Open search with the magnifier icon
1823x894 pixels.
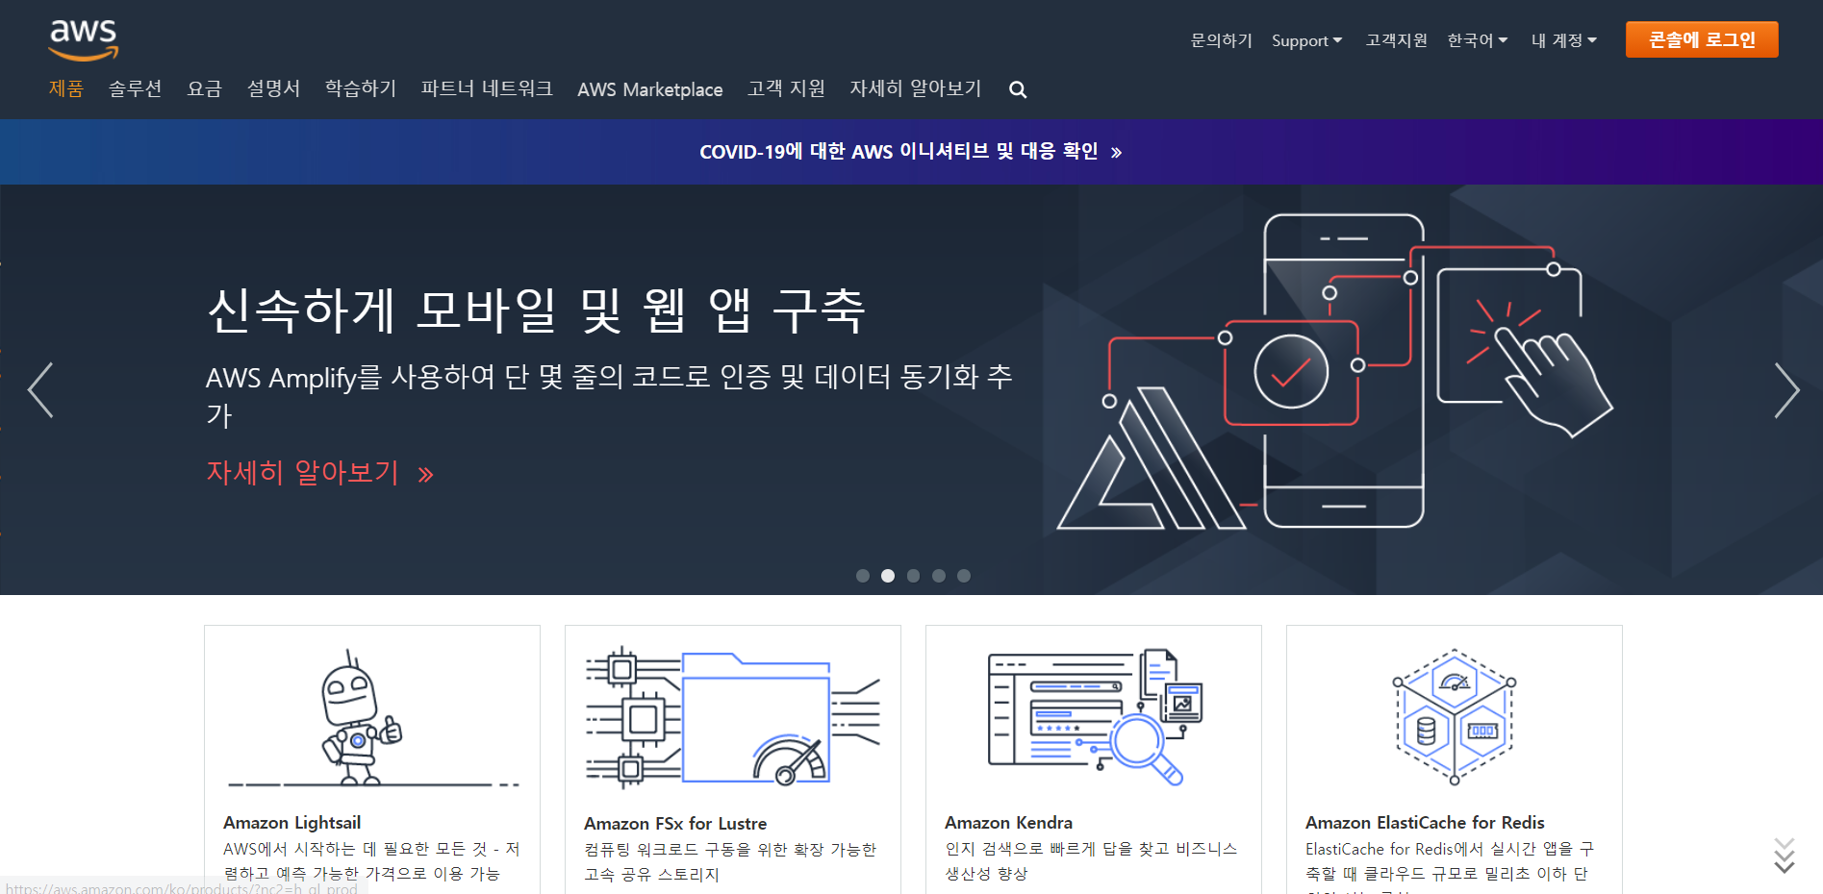1017,90
